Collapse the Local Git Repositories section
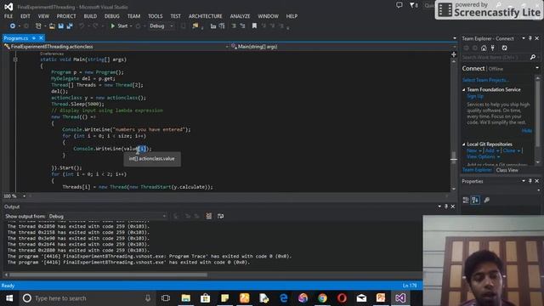The image size is (544, 306). (x=464, y=144)
